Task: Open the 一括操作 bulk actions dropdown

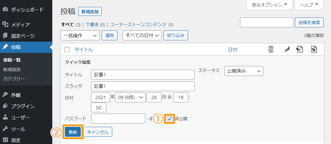Action: click(x=80, y=35)
